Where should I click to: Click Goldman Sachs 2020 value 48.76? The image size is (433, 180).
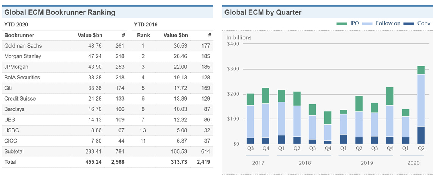tap(95, 46)
